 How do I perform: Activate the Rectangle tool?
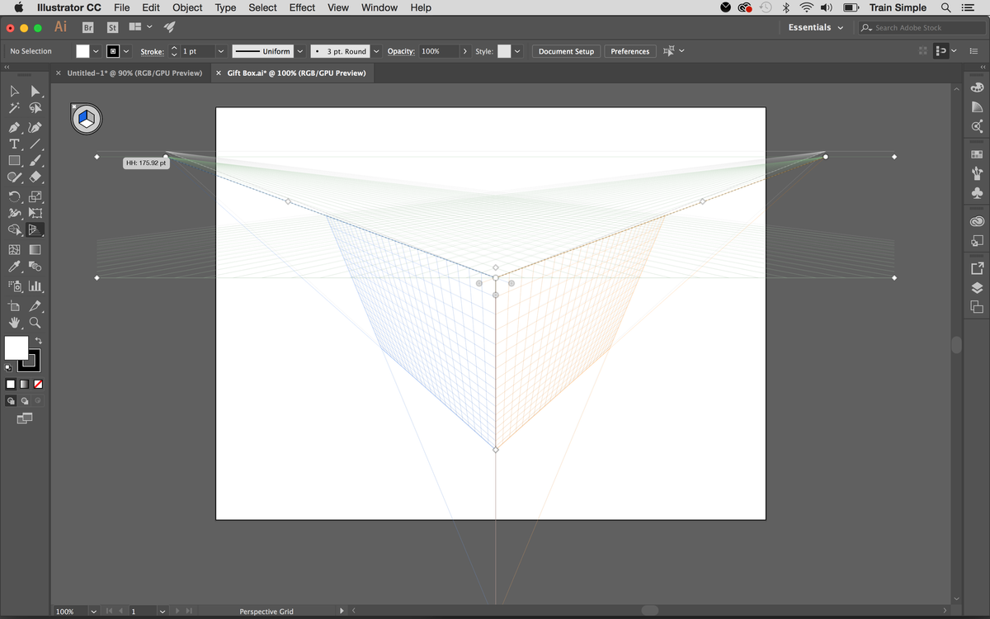click(14, 160)
